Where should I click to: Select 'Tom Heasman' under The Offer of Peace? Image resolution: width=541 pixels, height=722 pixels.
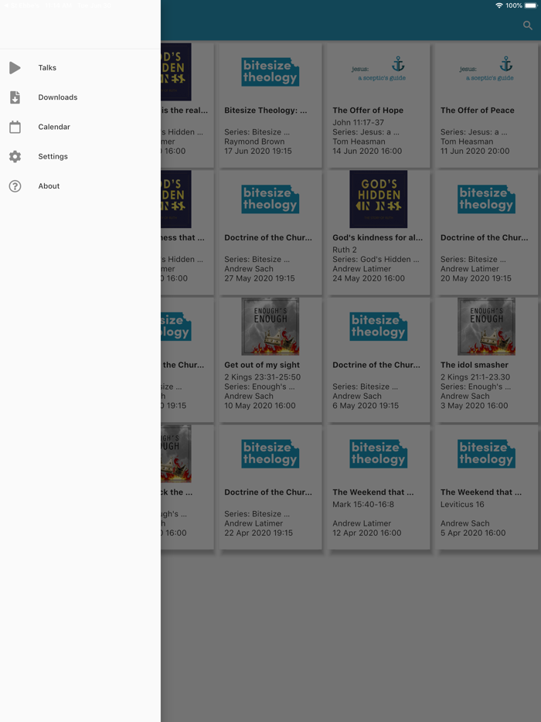[x=466, y=141]
